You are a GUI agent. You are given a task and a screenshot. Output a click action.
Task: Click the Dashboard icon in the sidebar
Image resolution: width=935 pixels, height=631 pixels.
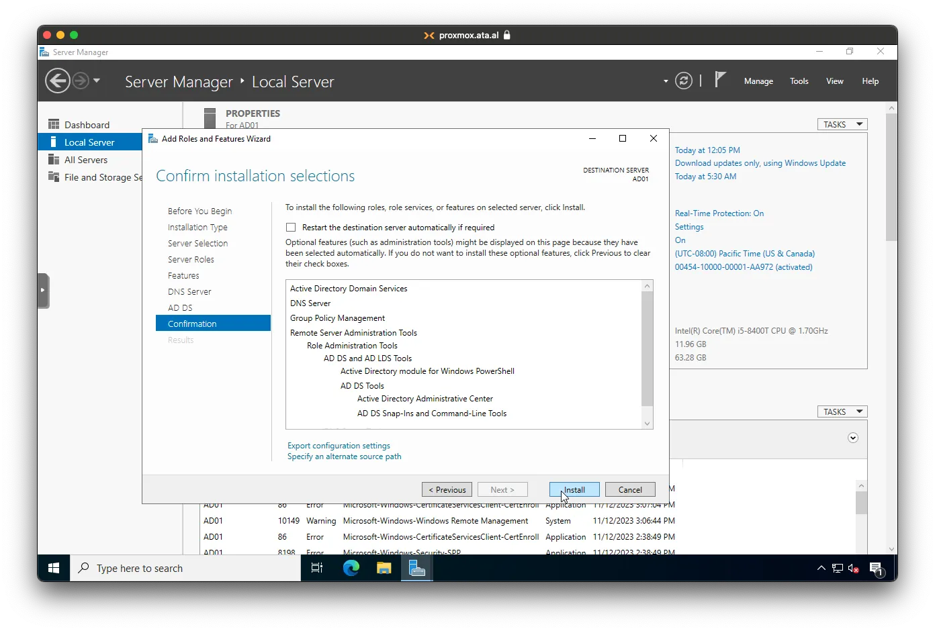tap(54, 124)
